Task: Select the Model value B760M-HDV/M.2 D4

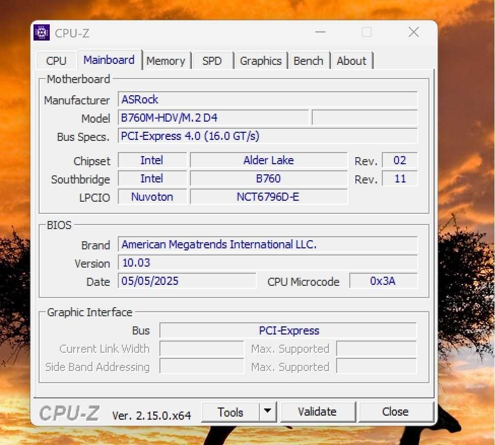Action: (x=213, y=118)
